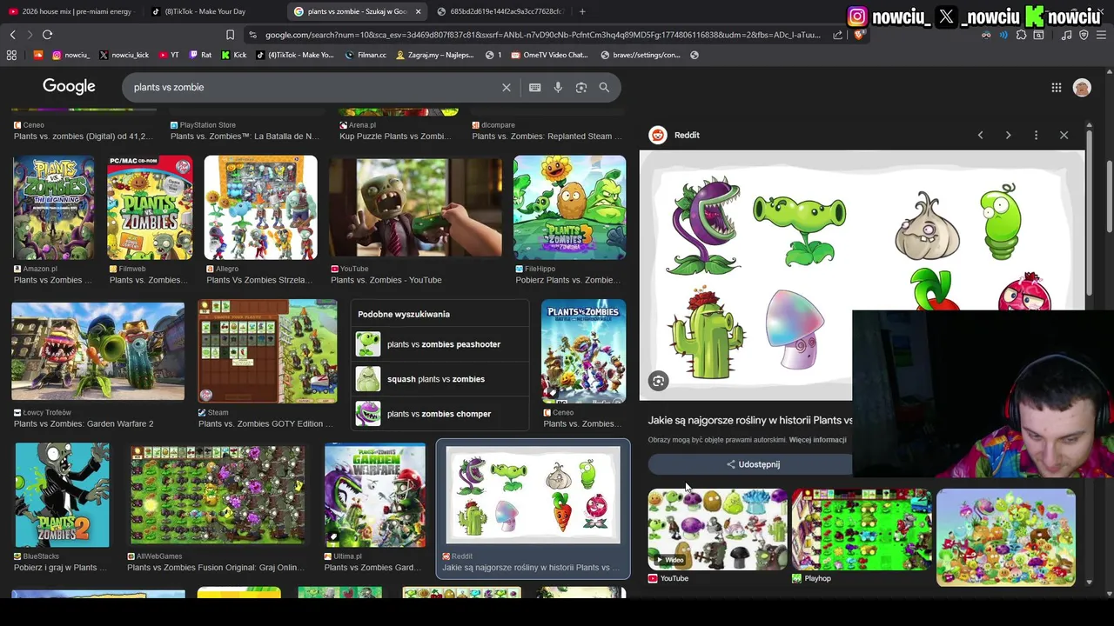Open the YouTube video related image
1114x626 pixels.
717,529
